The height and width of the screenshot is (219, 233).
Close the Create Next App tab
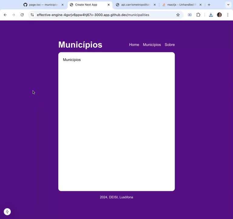tap(109, 5)
